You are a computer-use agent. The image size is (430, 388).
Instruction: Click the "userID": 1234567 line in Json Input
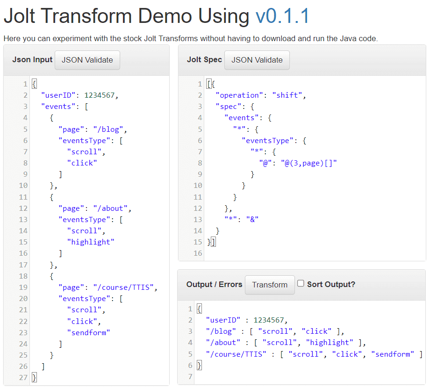pyautogui.click(x=79, y=95)
